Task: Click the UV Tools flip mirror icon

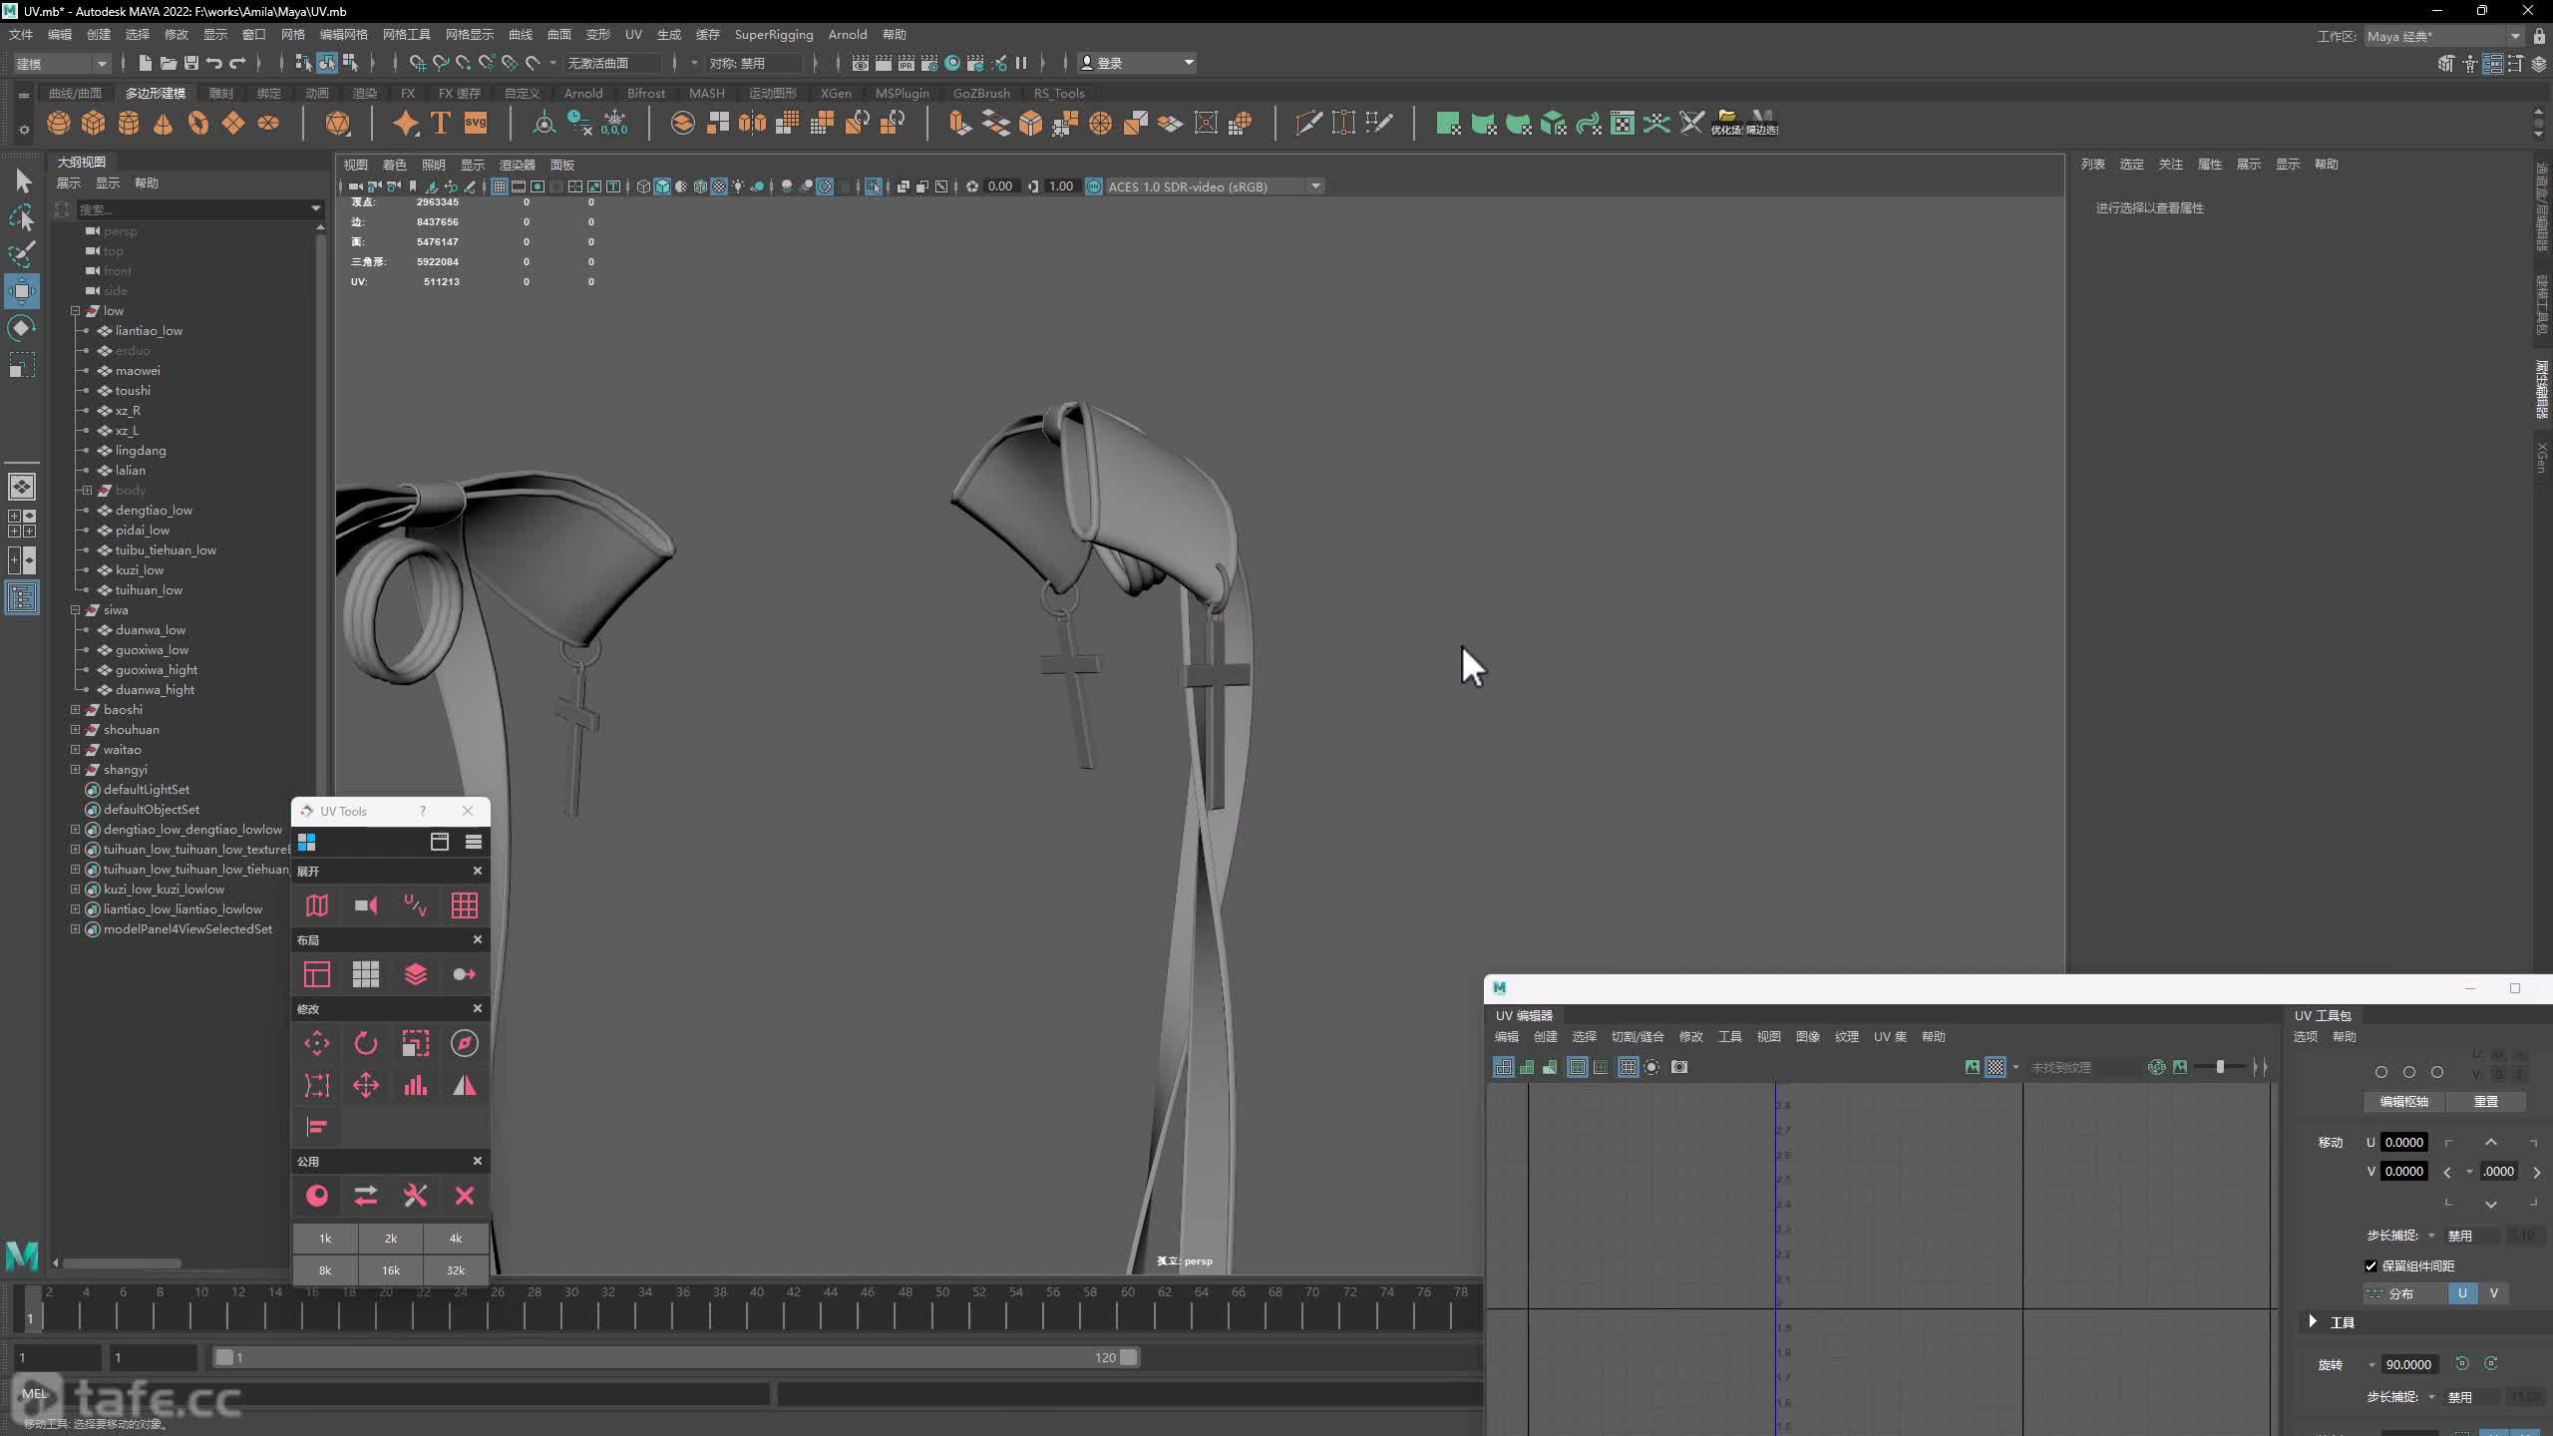Action: [x=465, y=1085]
